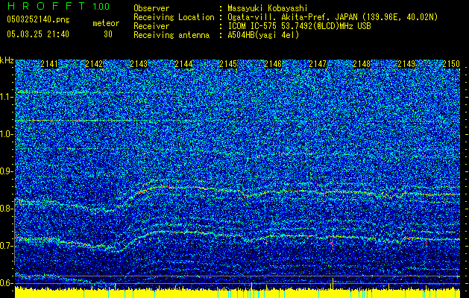This screenshot has height=298, width=469.
Task: Click the 2145 time marker
Action: pyautogui.click(x=228, y=64)
